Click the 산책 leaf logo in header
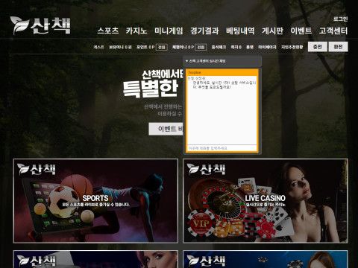This screenshot has height=268, width=358. point(40,25)
